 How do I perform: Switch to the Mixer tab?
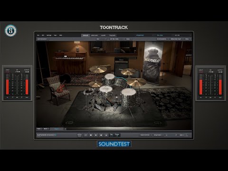pos(103,36)
